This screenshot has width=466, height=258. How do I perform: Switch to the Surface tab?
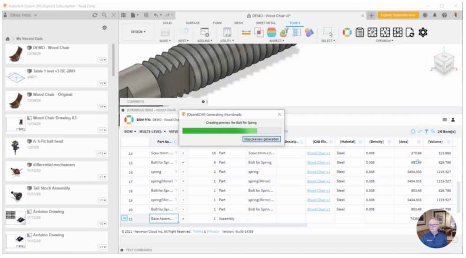193,23
